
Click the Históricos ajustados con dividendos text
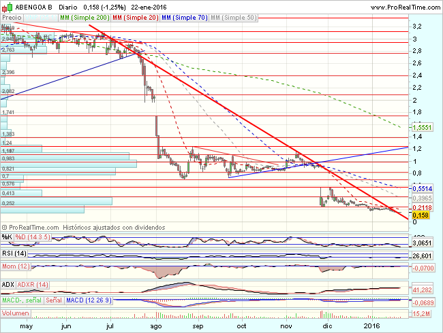point(114,228)
